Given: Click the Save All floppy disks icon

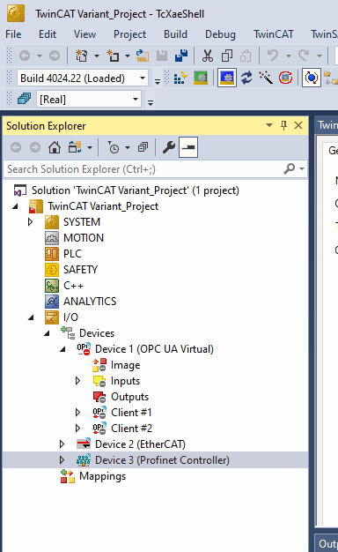Looking at the screenshot, I should pos(181,56).
